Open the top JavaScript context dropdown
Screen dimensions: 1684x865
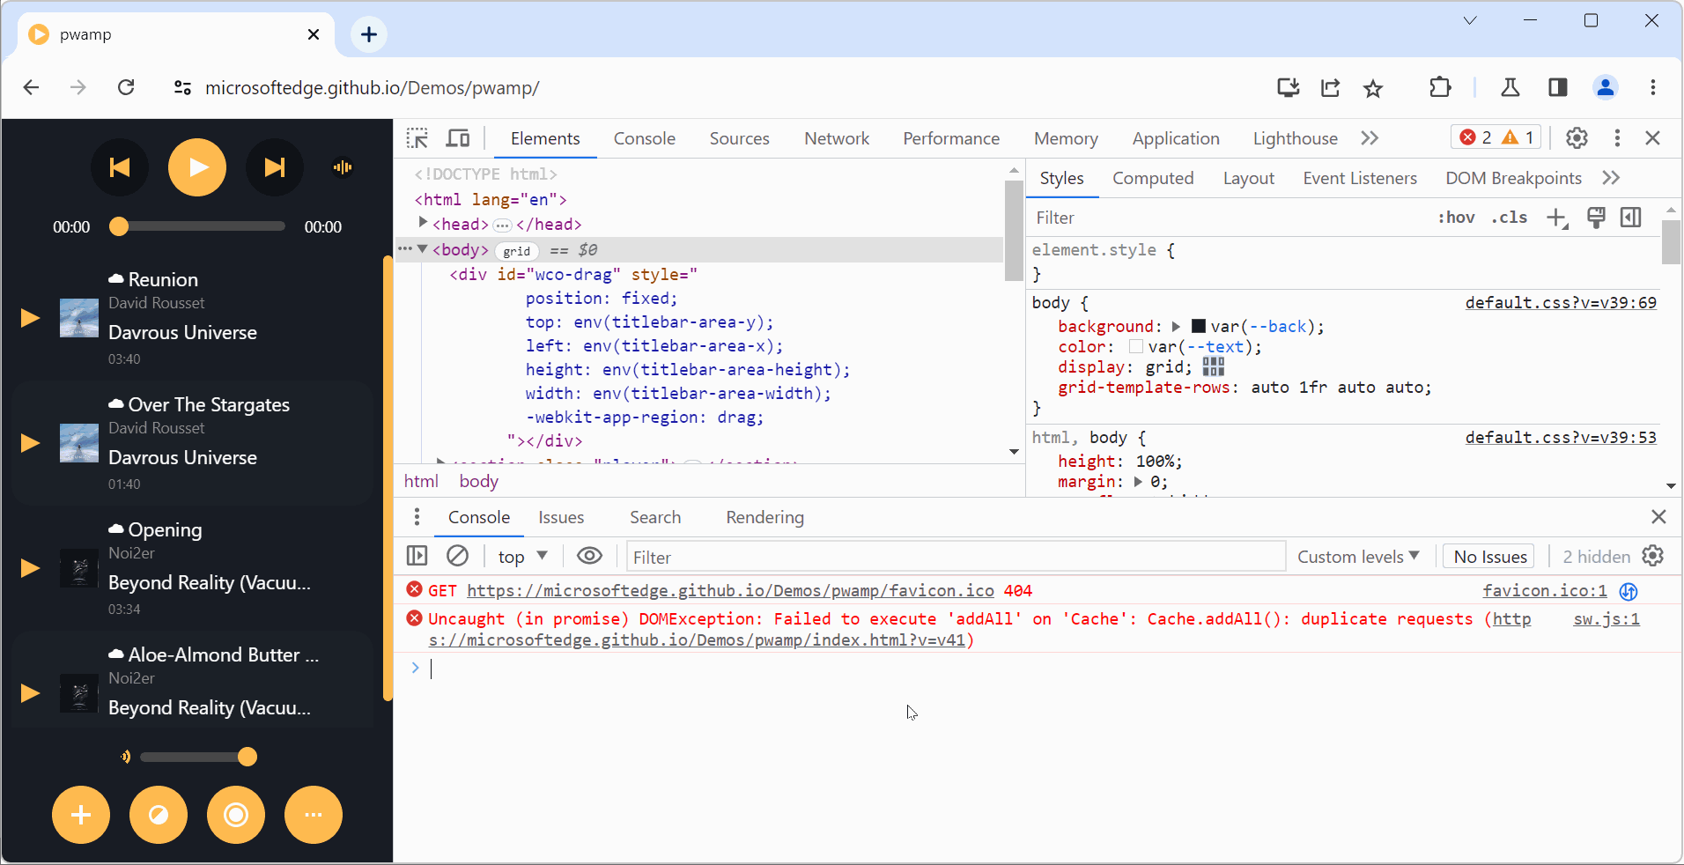click(523, 557)
